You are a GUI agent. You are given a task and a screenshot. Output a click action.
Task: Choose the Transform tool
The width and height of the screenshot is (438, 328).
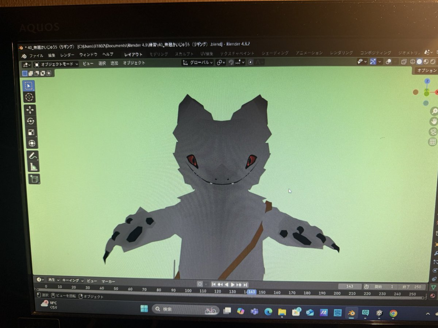click(x=31, y=143)
